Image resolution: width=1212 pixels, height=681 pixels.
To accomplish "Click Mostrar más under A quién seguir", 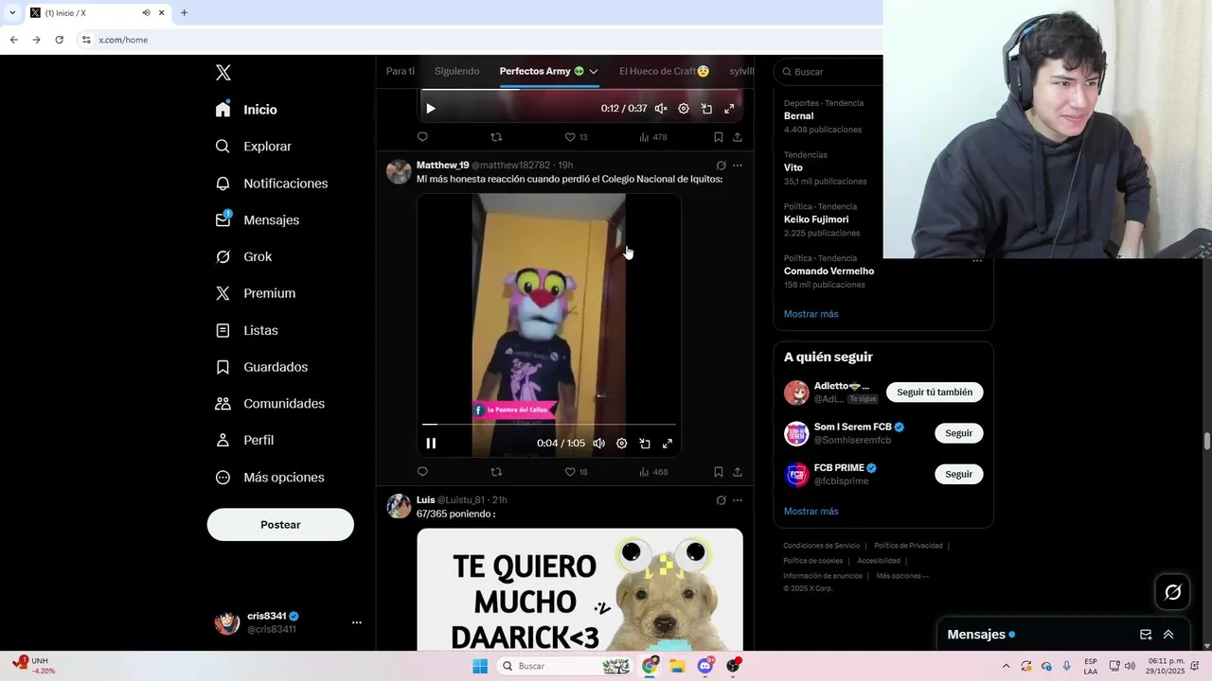I will (x=811, y=512).
